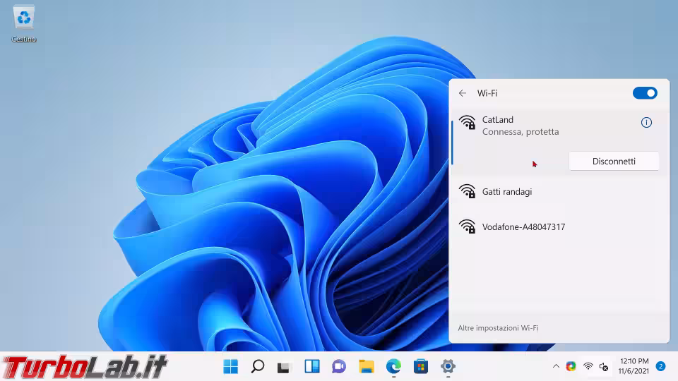Select the Vodafone-A48047317 network
Screen dimensions: 678x381
(523, 227)
